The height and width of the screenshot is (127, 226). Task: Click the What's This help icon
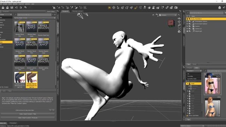[224, 7]
